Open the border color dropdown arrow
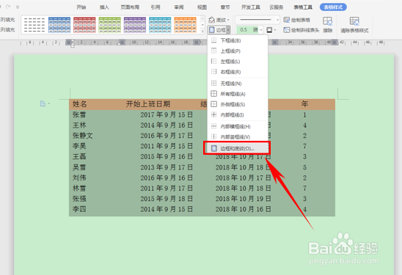Viewport: 402px width, 275px height. pyautogui.click(x=275, y=30)
